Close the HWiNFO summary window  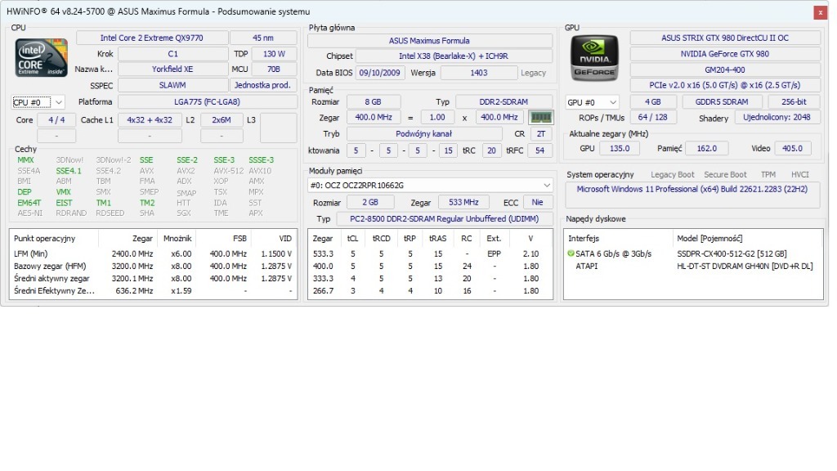[819, 11]
